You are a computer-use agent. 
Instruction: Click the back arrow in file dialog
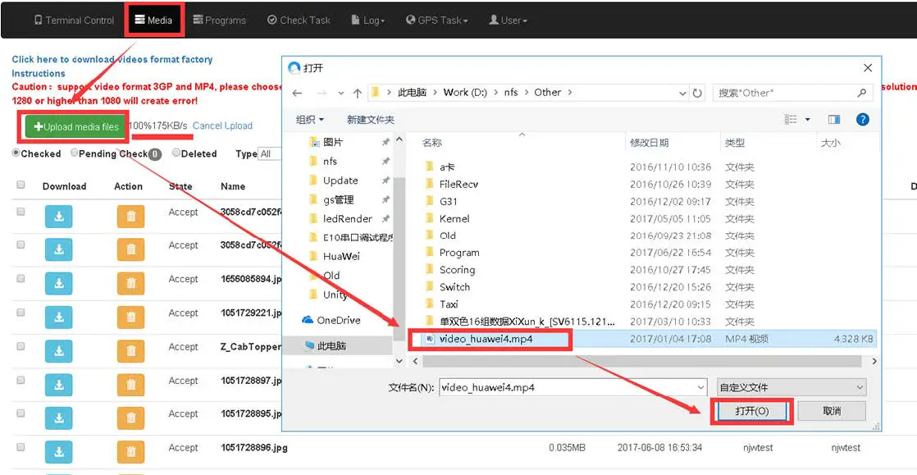(x=297, y=93)
